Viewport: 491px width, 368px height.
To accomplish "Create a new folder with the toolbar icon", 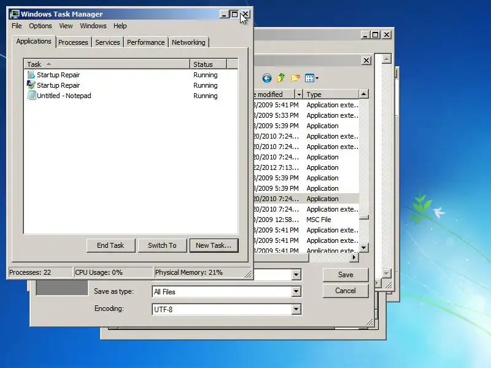I will [x=295, y=78].
